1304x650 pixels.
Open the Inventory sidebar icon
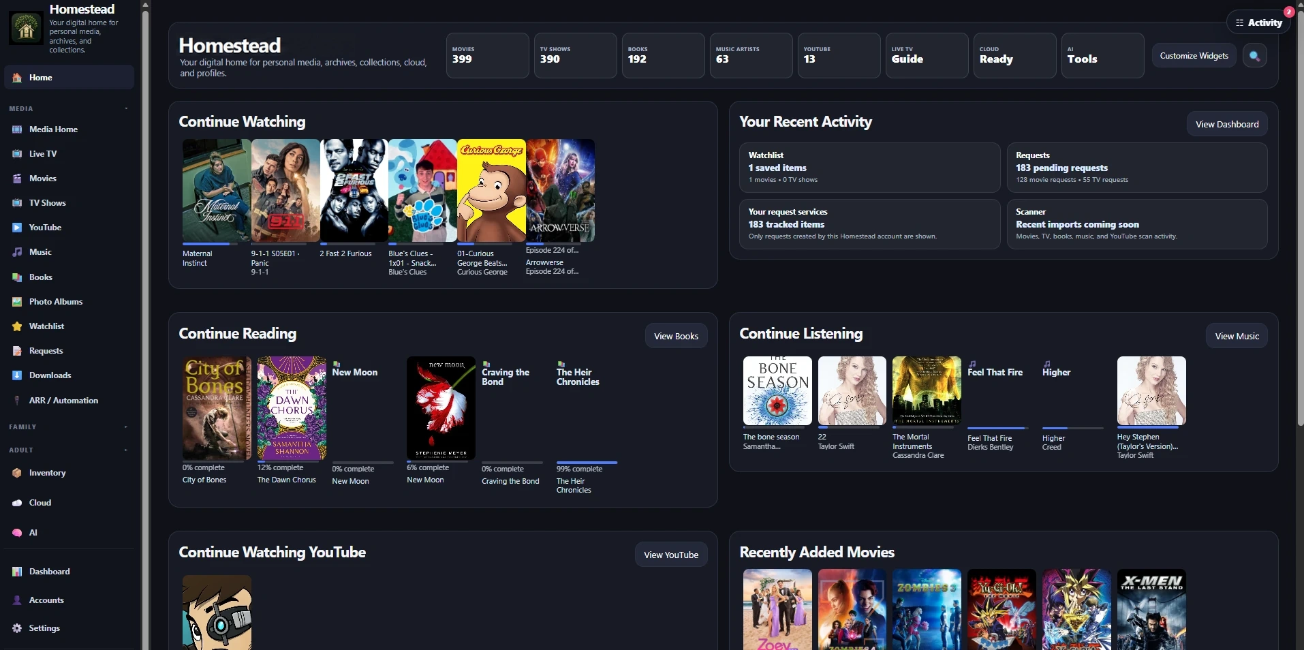(x=17, y=473)
